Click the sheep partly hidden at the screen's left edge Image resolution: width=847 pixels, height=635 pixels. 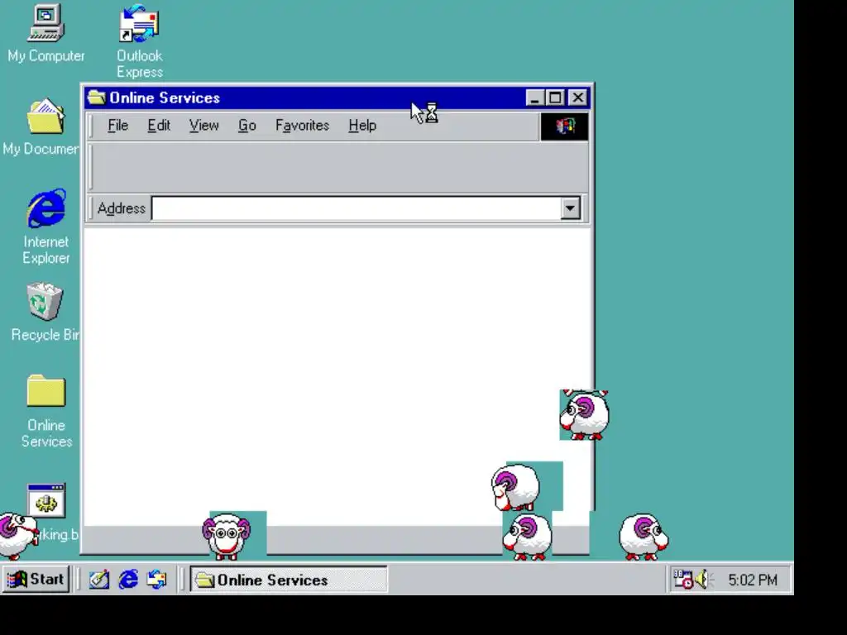coord(18,536)
